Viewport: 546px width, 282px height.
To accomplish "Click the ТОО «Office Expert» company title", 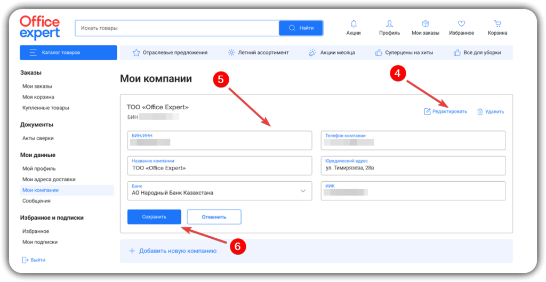I will tap(158, 107).
